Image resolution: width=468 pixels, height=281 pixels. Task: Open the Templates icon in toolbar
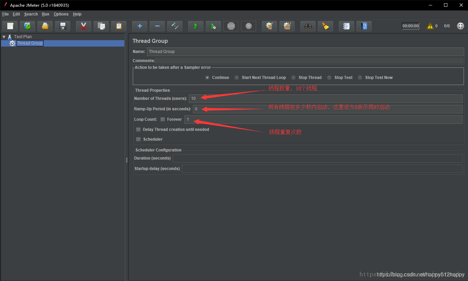(x=27, y=26)
